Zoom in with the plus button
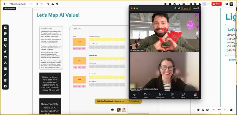The width and height of the screenshot is (237, 115). 225,110
